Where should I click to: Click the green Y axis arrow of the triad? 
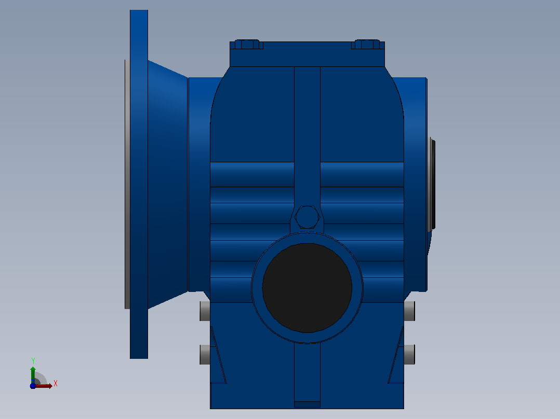point(33,374)
